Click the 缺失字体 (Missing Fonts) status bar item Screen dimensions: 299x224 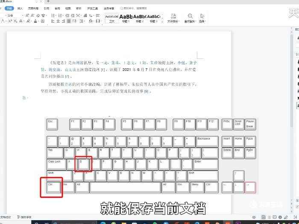[24, 217]
